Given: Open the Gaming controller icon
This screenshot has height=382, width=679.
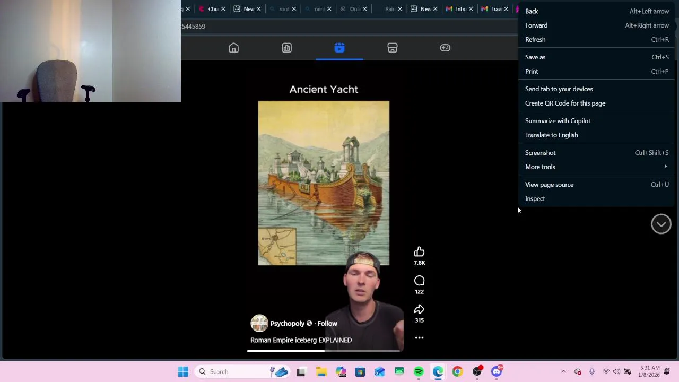Looking at the screenshot, I should [445, 48].
